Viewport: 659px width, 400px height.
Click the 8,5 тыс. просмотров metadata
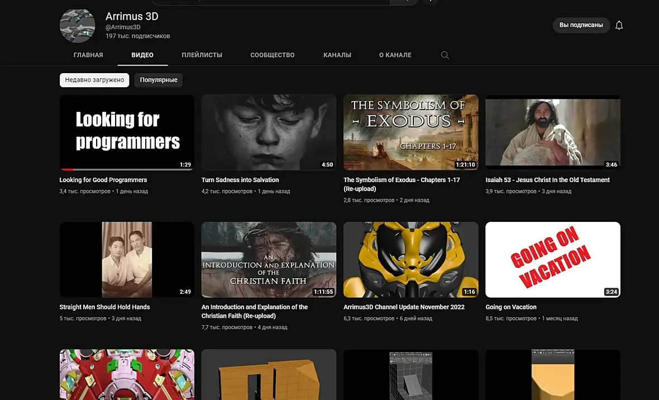pos(510,318)
